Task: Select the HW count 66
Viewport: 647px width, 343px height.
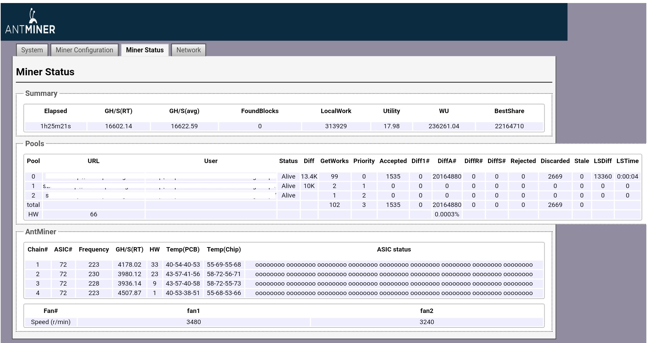Action: click(x=94, y=214)
